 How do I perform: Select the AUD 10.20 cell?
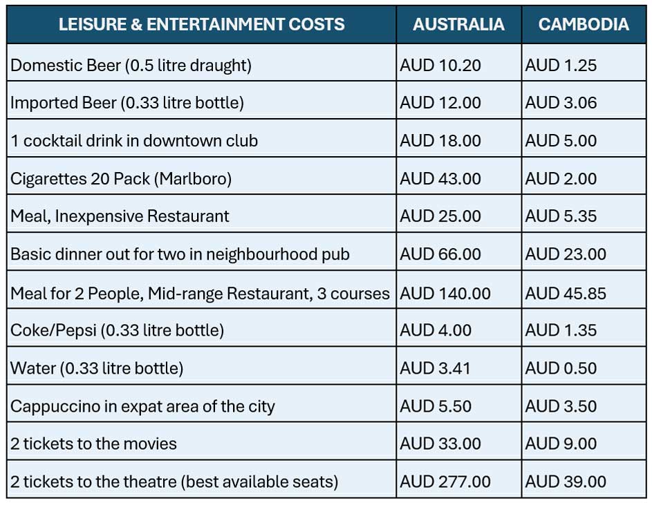(440, 66)
